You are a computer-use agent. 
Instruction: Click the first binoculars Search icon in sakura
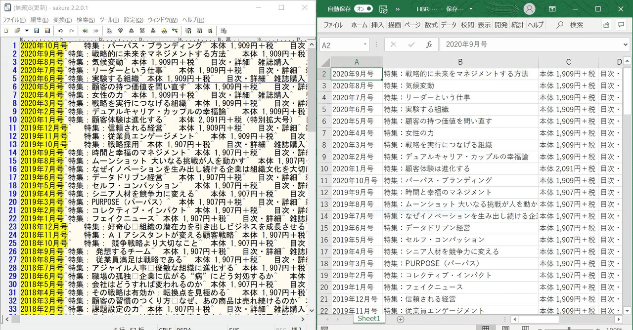[109, 31]
